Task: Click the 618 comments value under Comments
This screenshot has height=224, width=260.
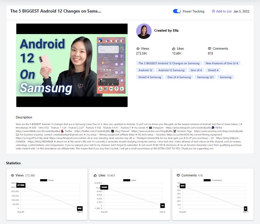Action: [210, 53]
